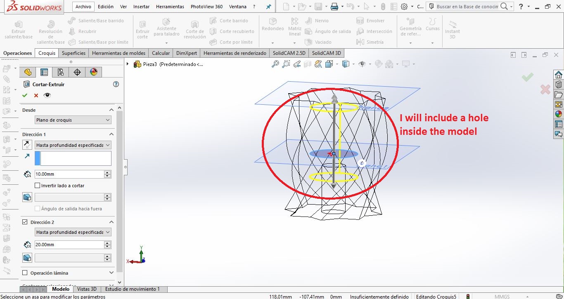The image size is (564, 299).
Task: Click the Previous View icon
Action: [x=296, y=64]
